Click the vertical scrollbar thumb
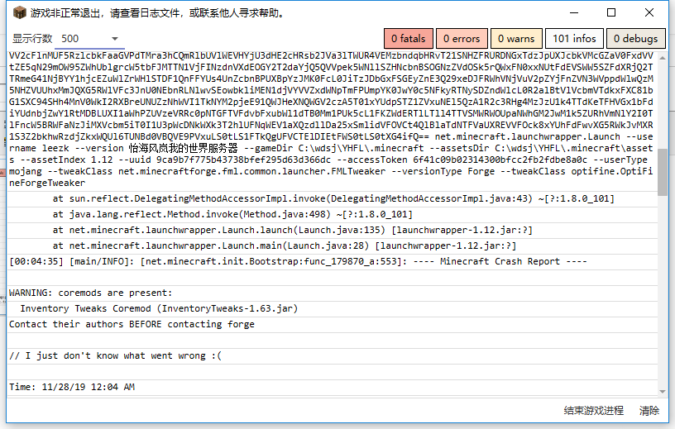Screen dimensions: 675x429 (662, 172)
